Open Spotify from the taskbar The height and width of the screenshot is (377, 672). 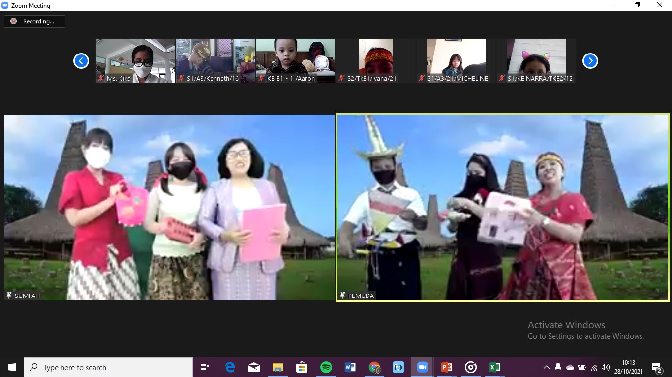coord(326,367)
